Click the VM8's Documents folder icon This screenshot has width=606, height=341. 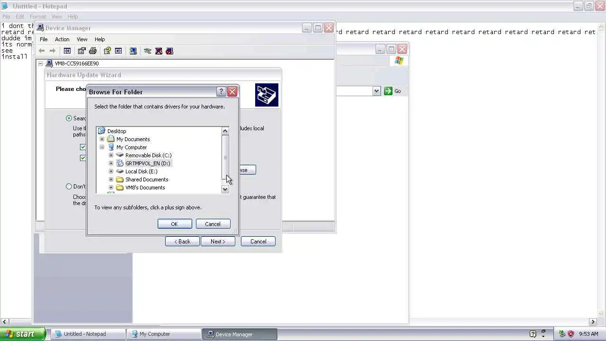point(120,188)
